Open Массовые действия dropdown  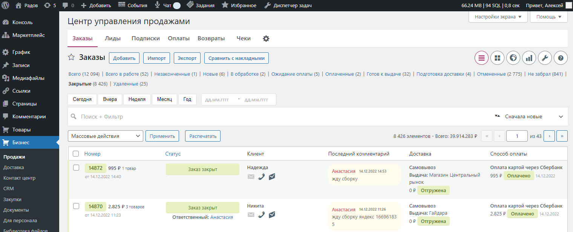point(106,136)
